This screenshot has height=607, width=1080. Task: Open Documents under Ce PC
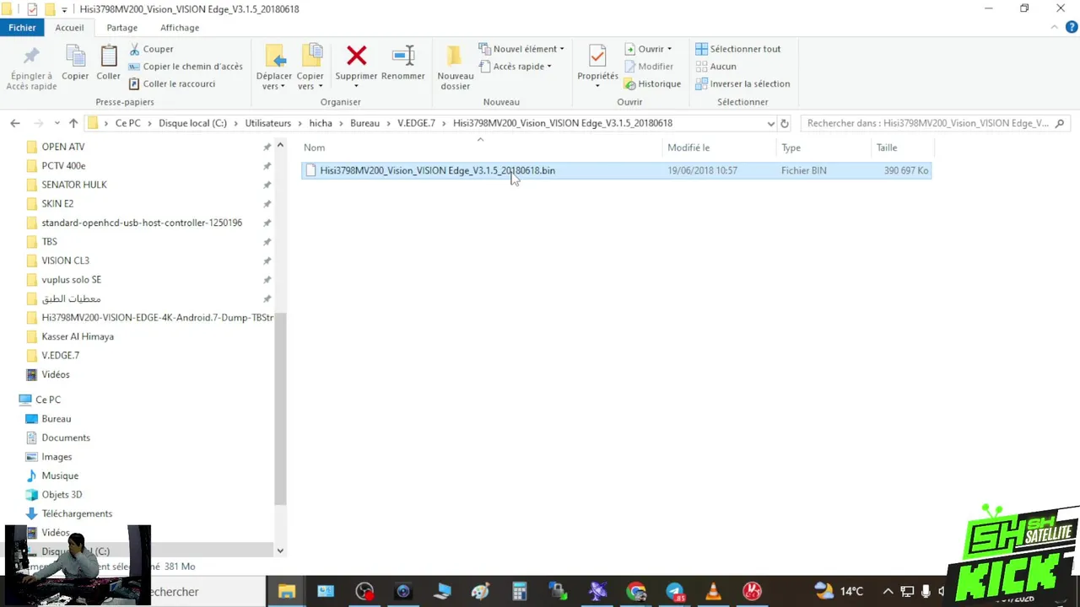pyautogui.click(x=66, y=438)
